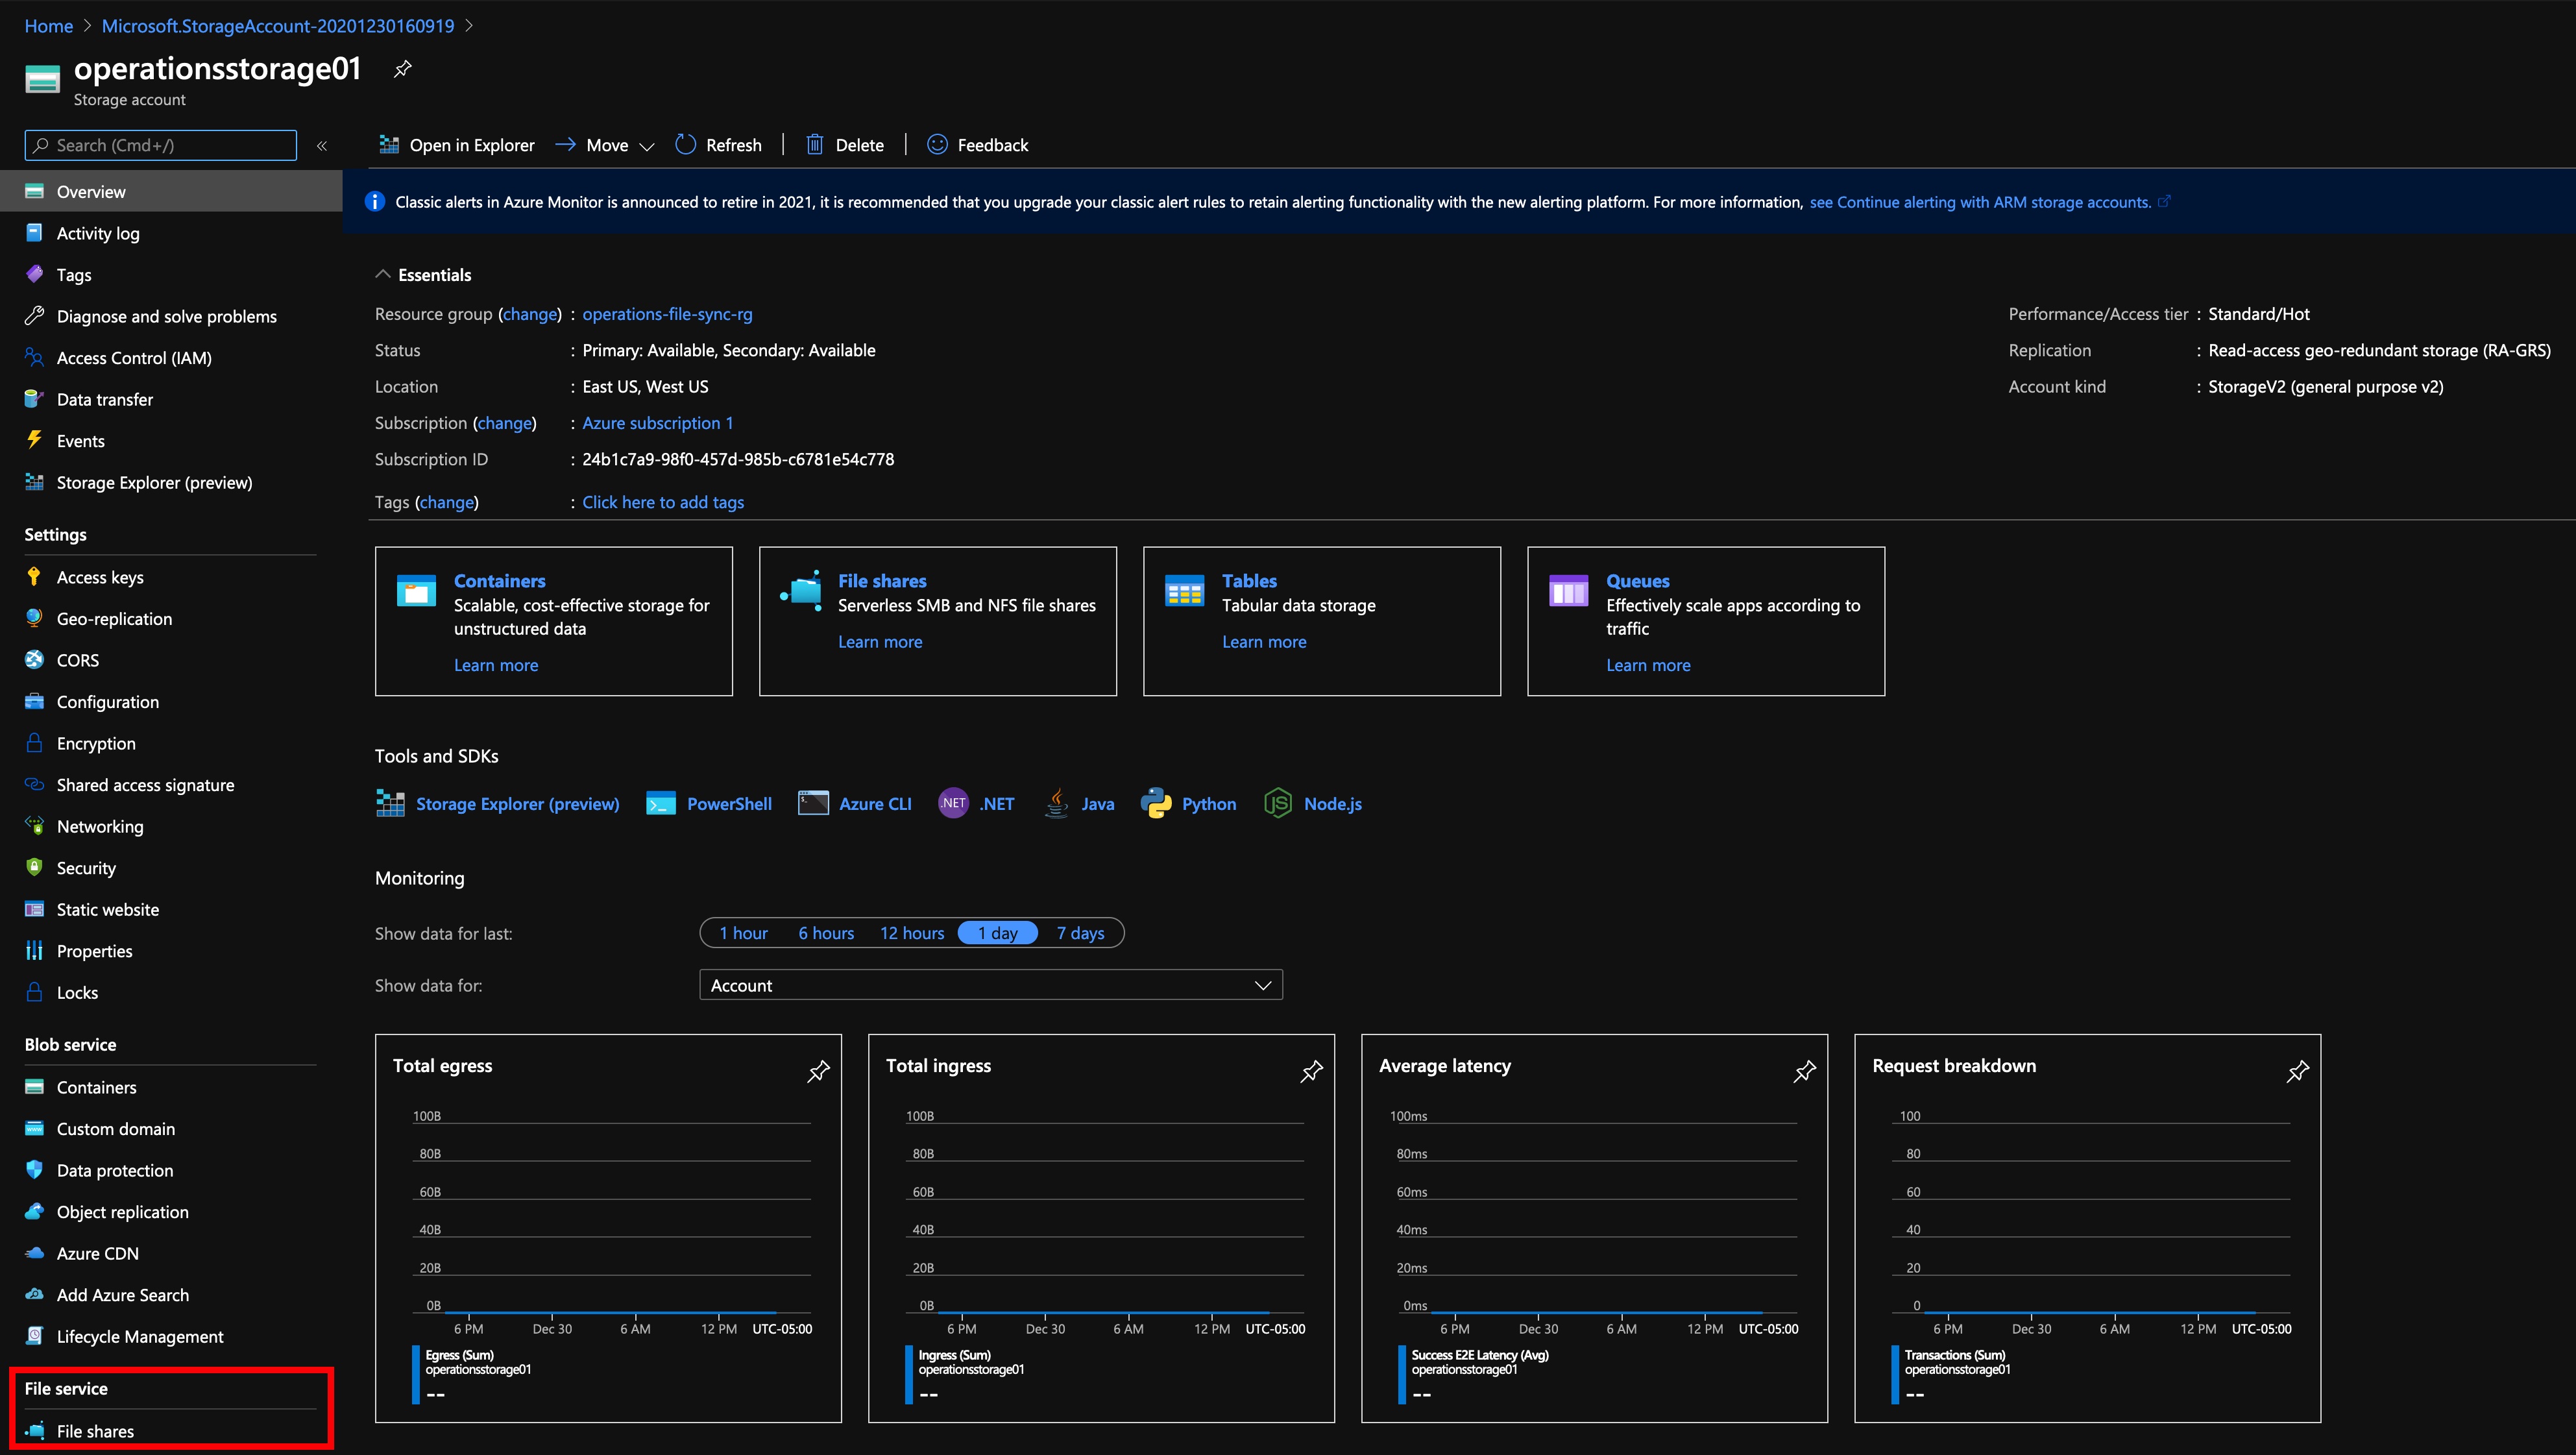Image resolution: width=2576 pixels, height=1455 pixels.
Task: Focus the Search (Cmd+/) menu field
Action: point(160,145)
